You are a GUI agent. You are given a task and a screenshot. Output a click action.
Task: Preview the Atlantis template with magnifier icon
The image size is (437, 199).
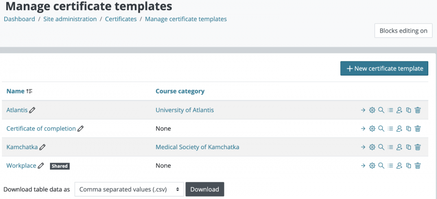pyautogui.click(x=381, y=110)
